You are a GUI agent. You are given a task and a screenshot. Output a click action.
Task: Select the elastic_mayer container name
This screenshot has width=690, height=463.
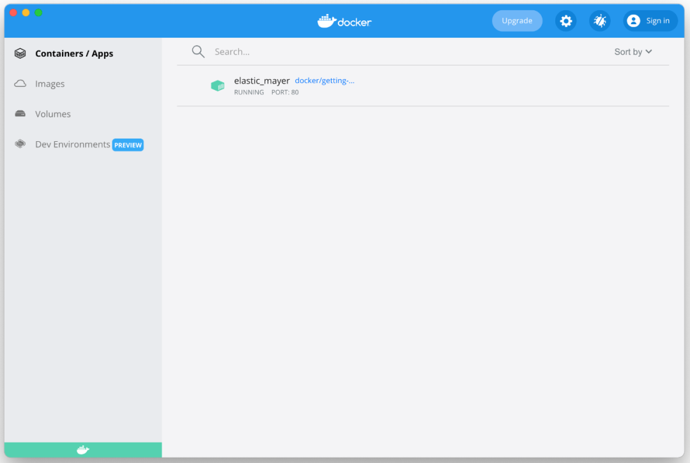262,80
